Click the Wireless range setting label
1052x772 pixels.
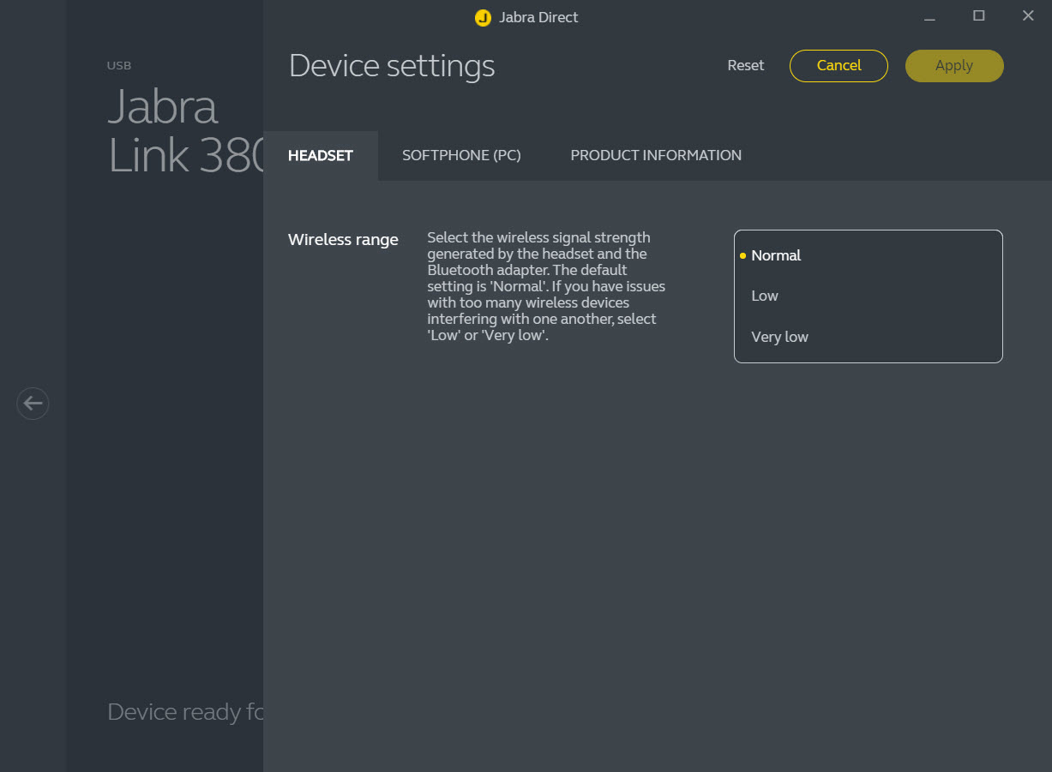click(343, 240)
